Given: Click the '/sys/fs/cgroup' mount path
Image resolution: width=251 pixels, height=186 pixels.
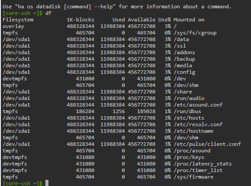Looking at the screenshot, I should [195, 33].
